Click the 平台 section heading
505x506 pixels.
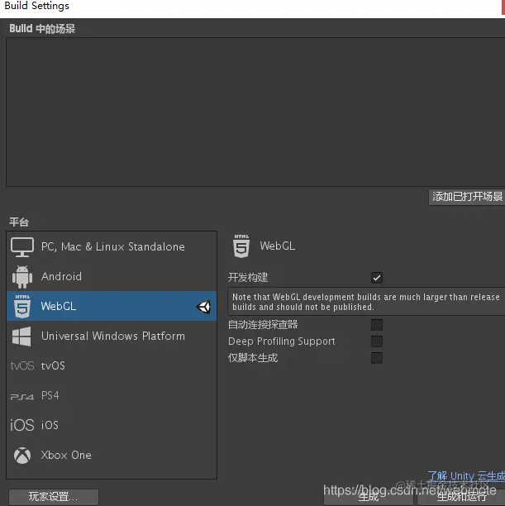[x=19, y=222]
